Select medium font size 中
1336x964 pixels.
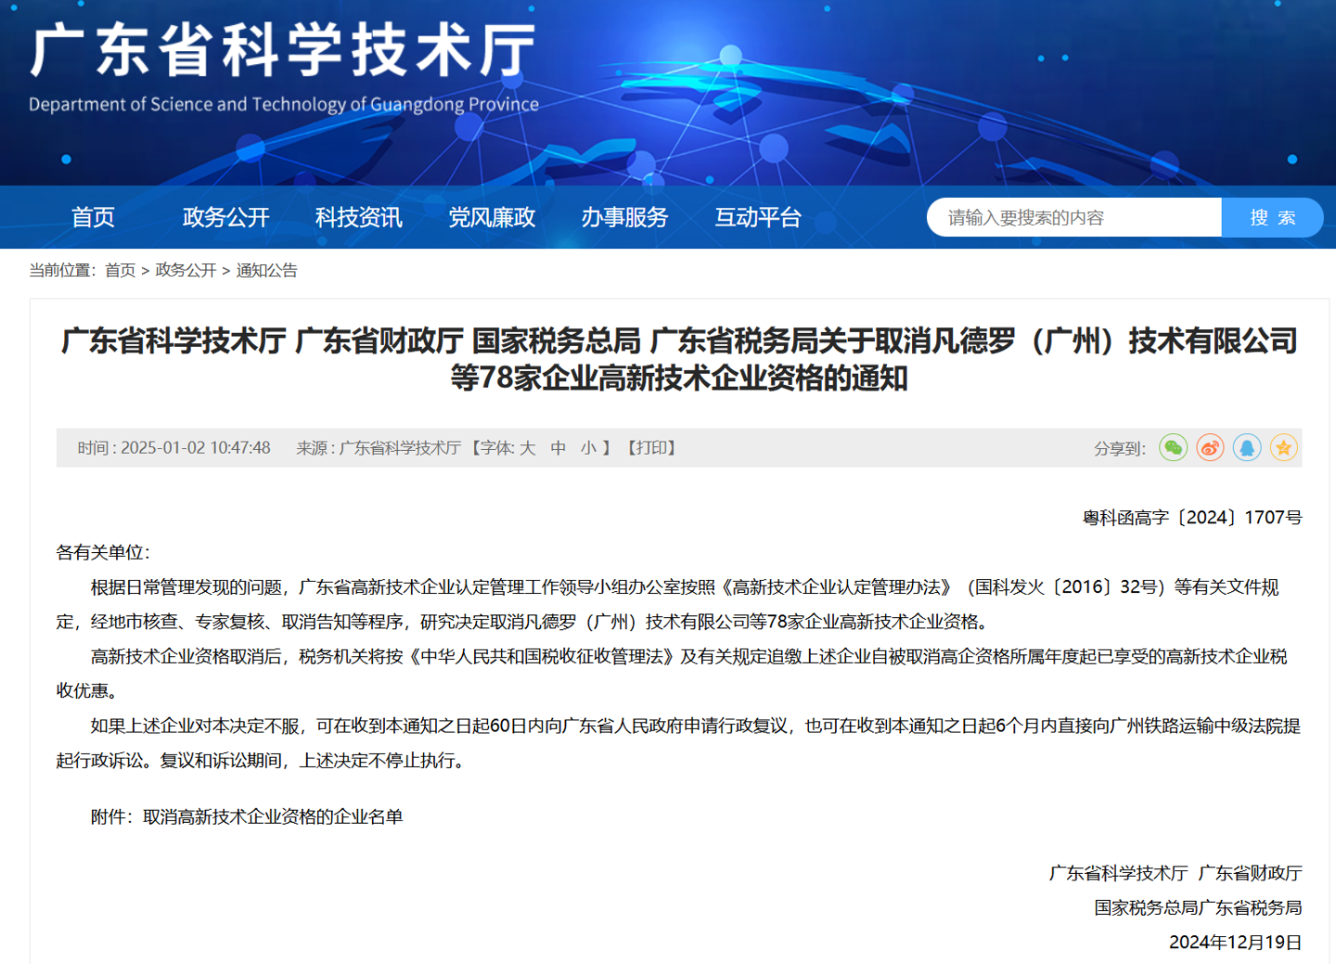point(559,448)
